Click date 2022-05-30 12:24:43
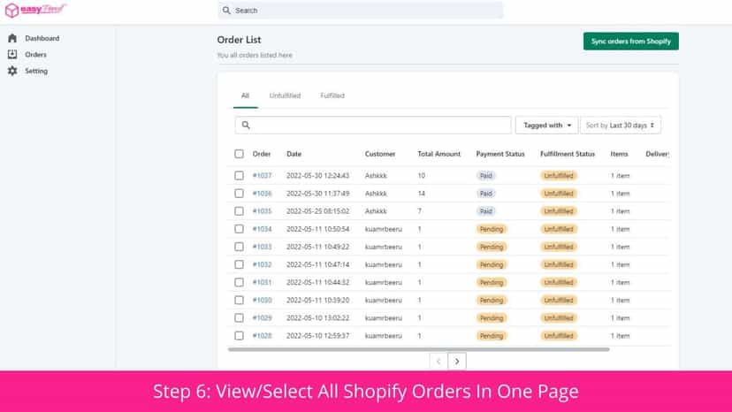 coord(318,176)
